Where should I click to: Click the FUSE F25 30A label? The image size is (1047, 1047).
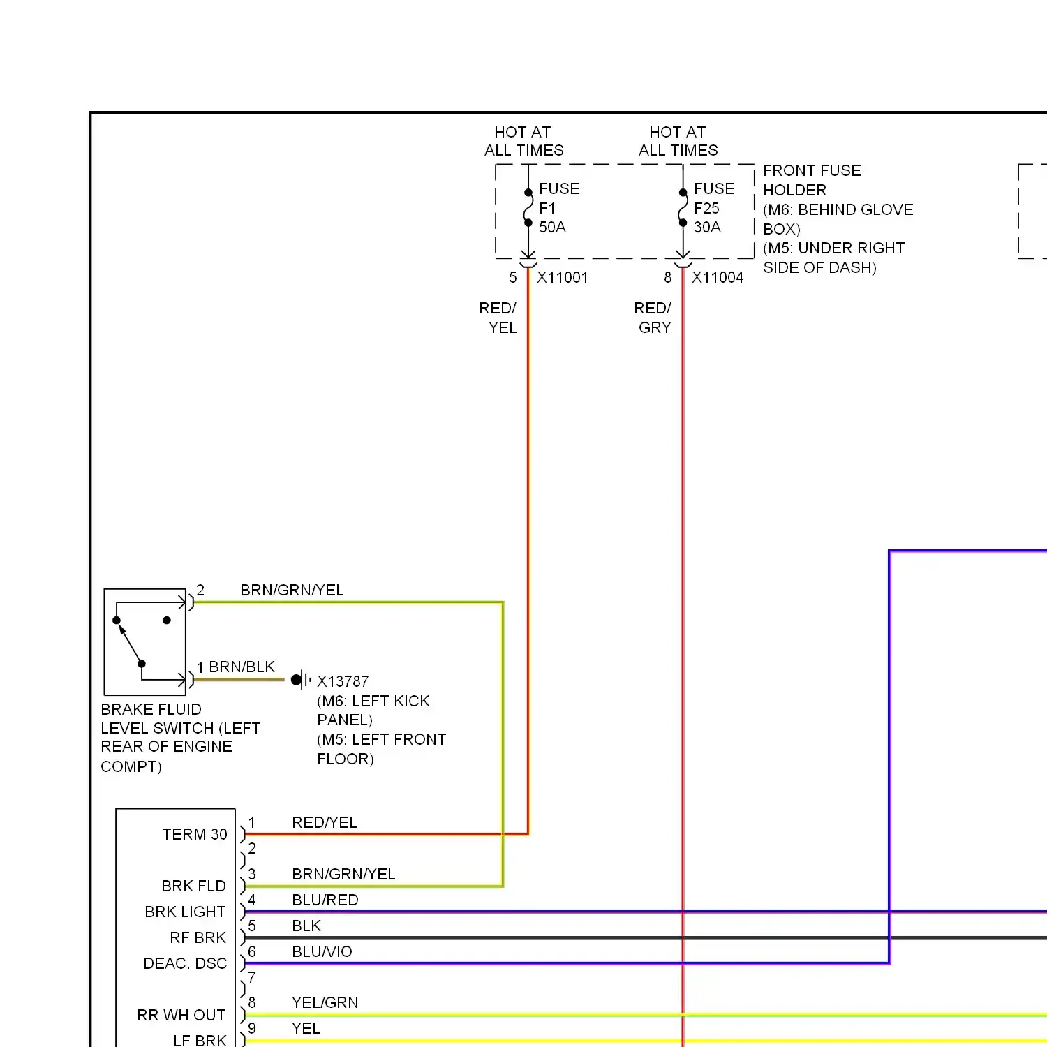tap(714, 208)
